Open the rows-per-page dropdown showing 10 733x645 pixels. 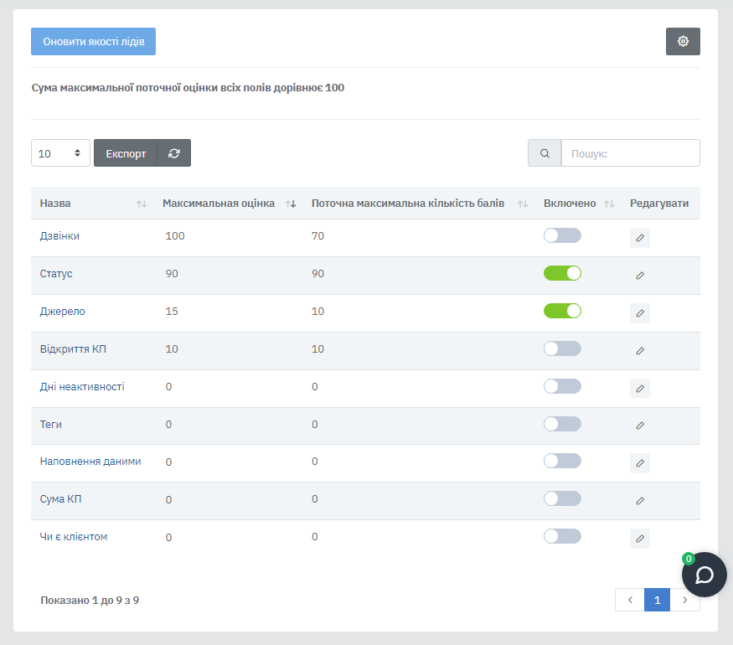click(x=61, y=153)
